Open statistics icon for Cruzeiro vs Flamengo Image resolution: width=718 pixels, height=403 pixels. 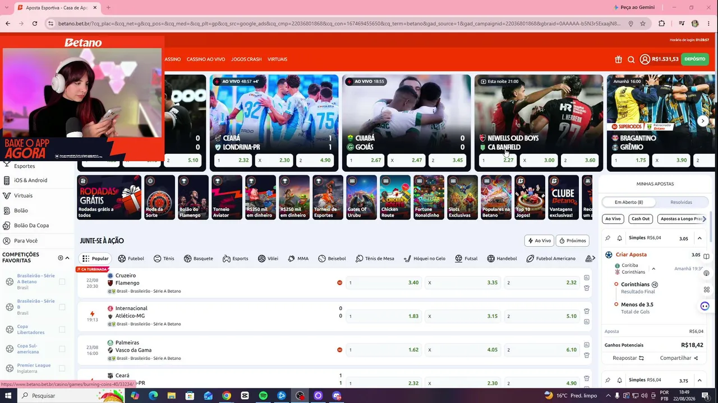tap(587, 278)
